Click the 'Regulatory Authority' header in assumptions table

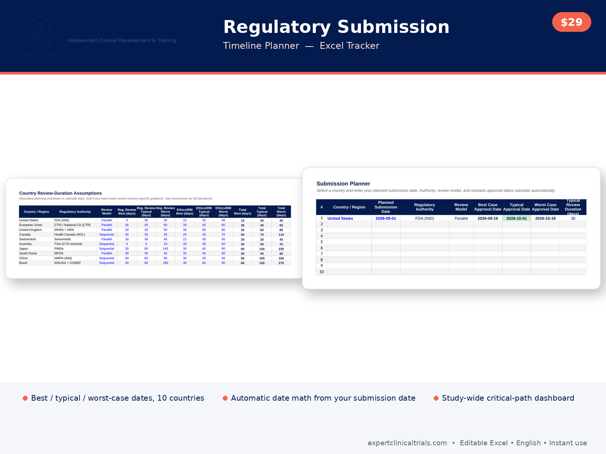point(75,212)
